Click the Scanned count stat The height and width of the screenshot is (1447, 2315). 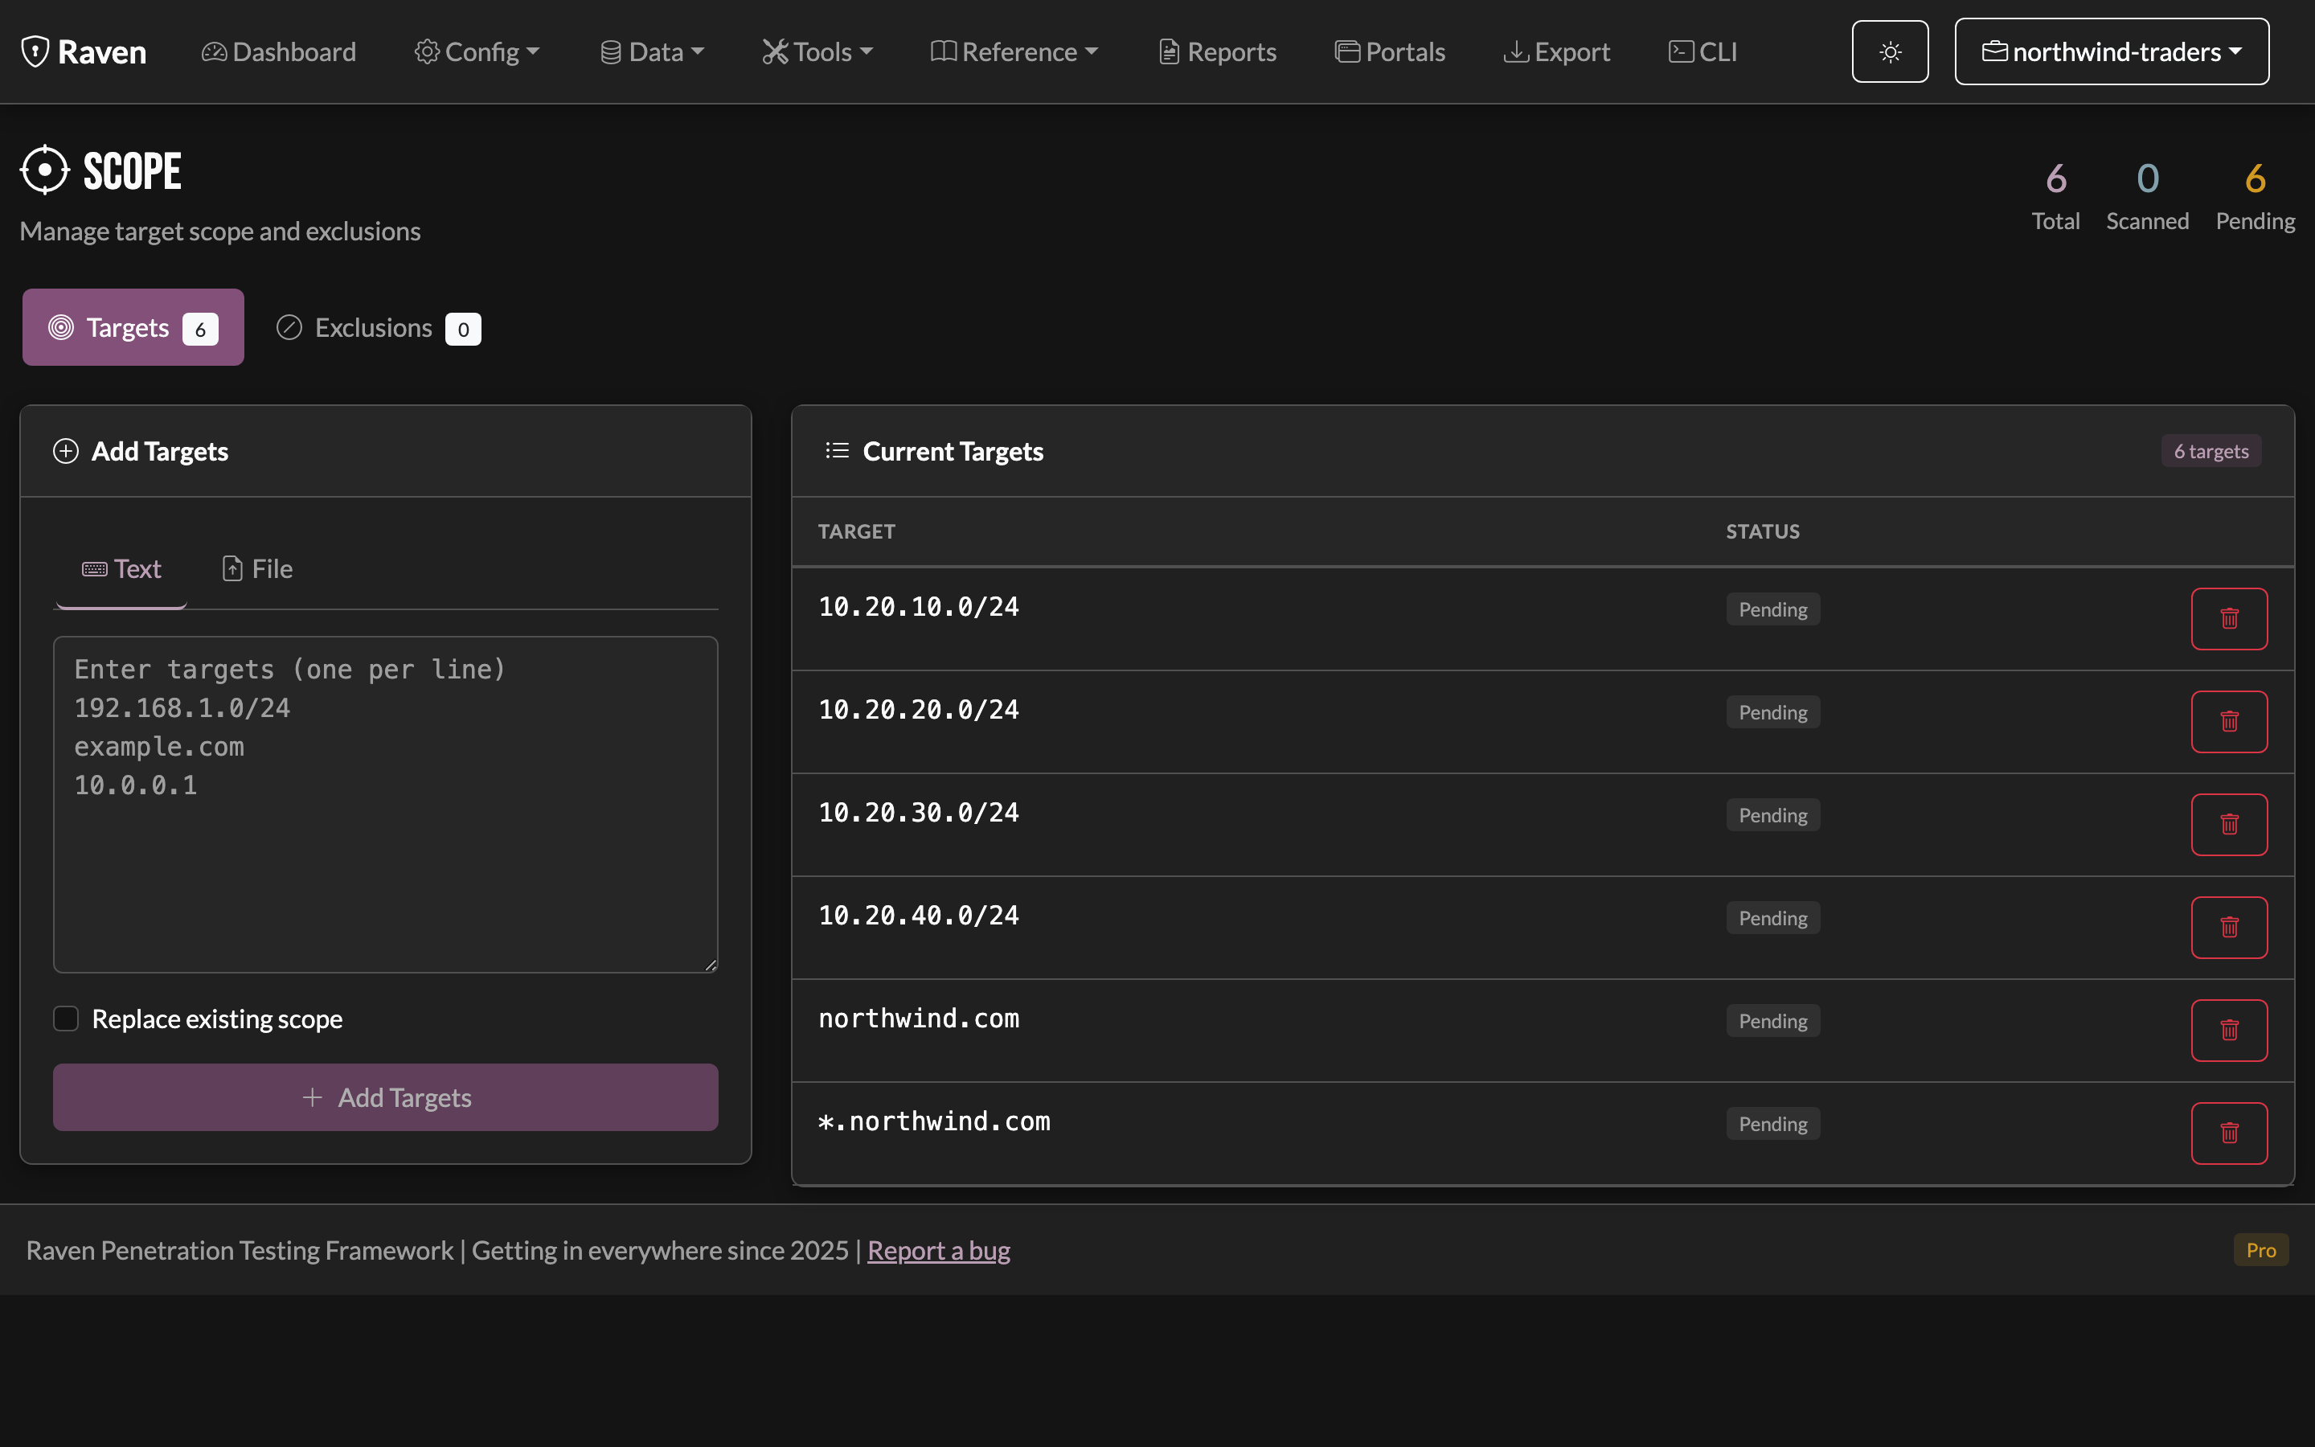[2147, 196]
